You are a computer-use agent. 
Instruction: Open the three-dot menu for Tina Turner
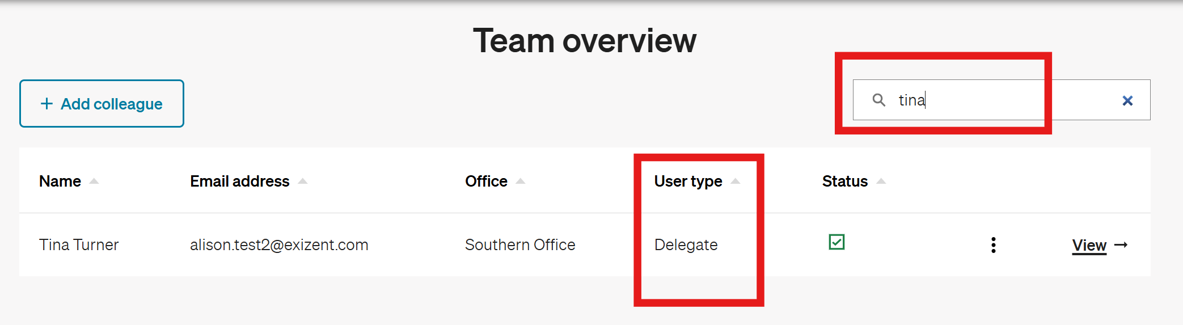coord(993,245)
